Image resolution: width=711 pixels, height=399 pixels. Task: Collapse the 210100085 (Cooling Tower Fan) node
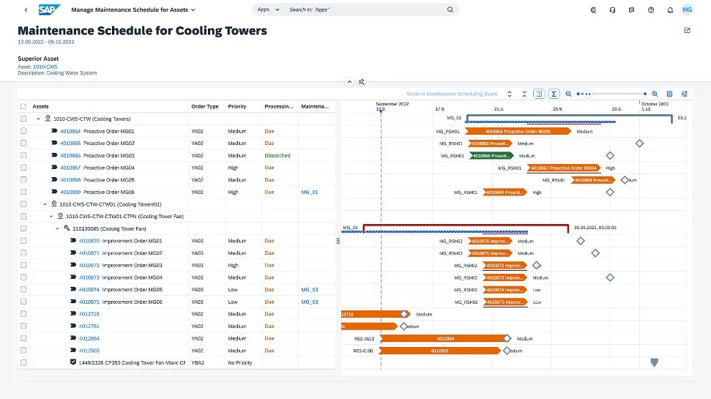pos(58,228)
